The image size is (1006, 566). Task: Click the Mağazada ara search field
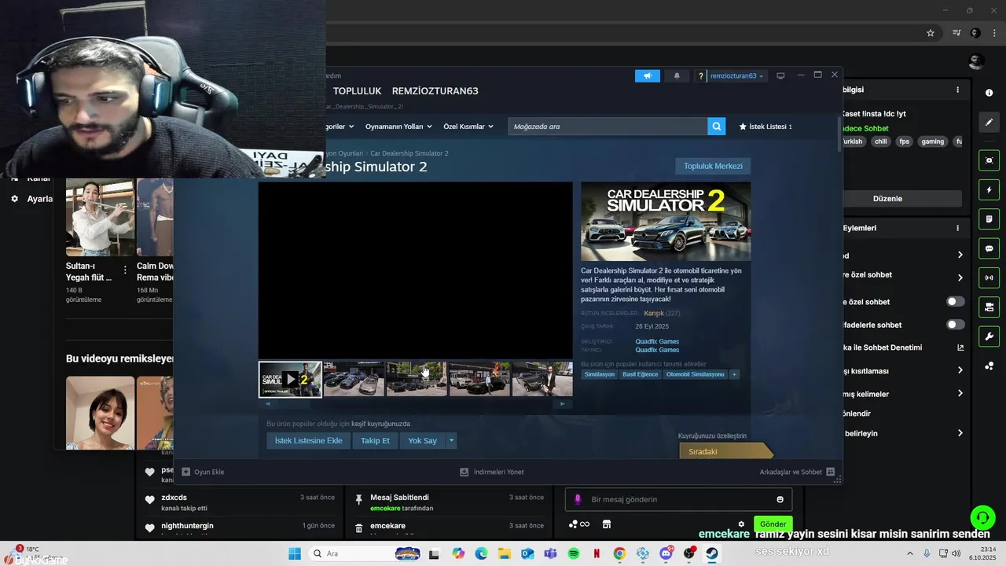[608, 126]
